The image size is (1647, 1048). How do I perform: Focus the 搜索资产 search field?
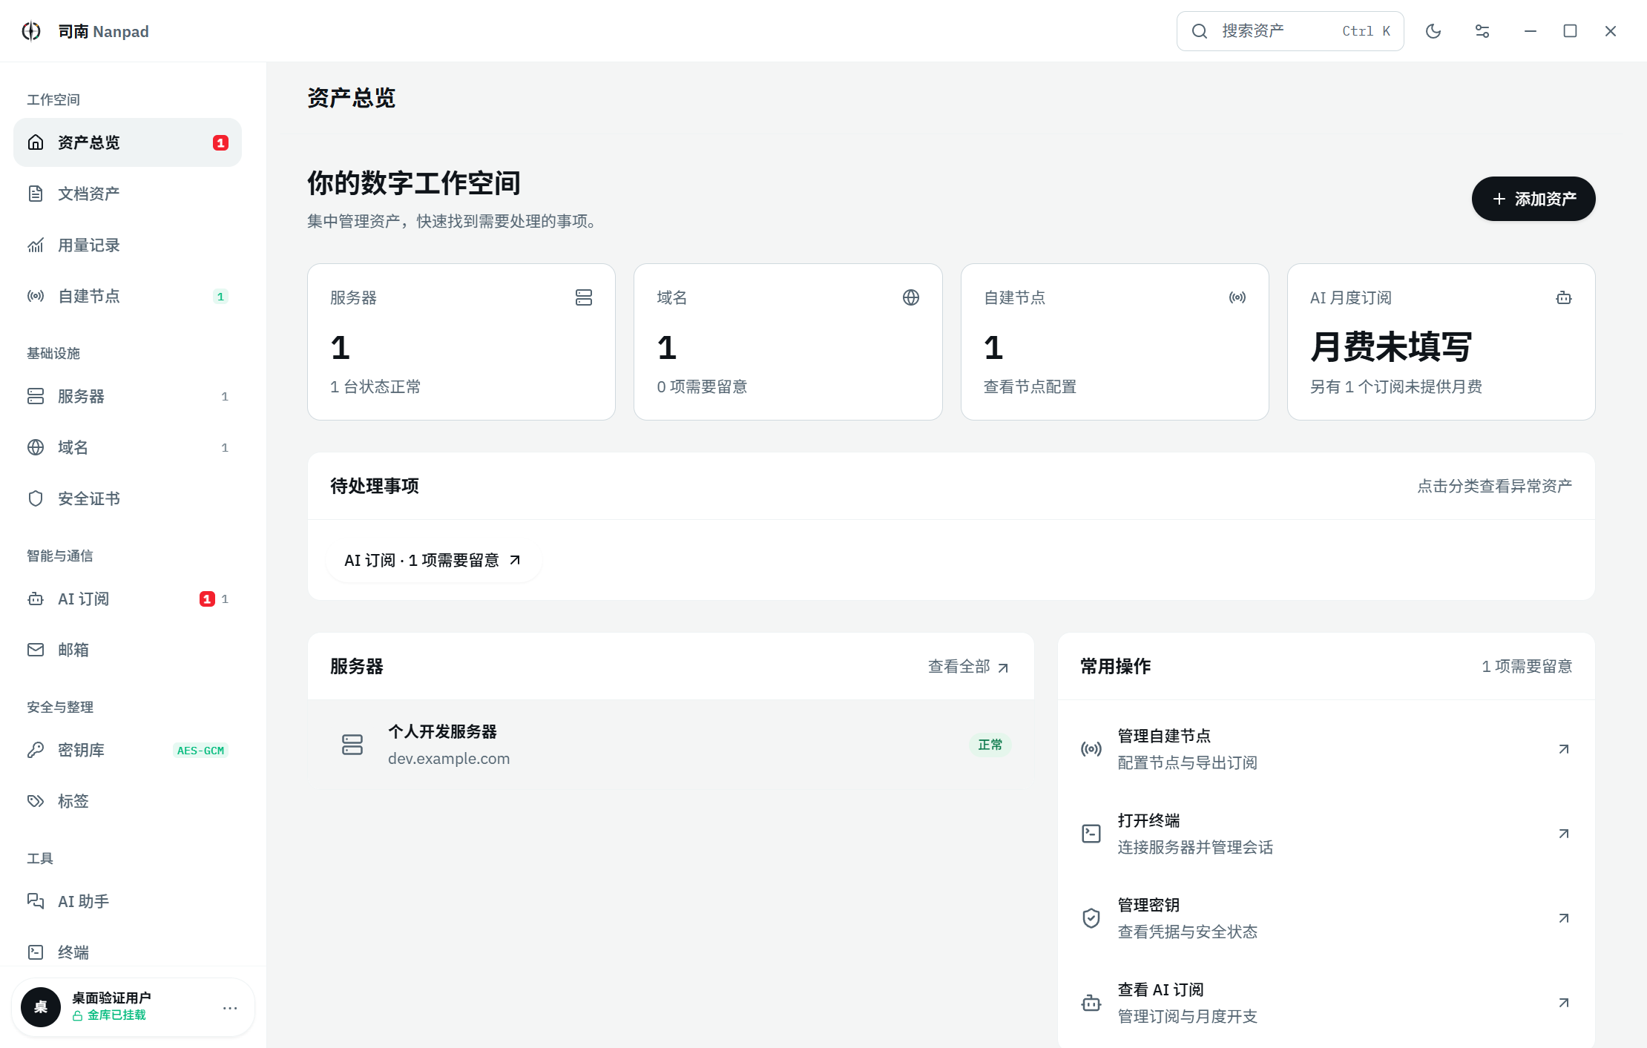click(x=1290, y=31)
